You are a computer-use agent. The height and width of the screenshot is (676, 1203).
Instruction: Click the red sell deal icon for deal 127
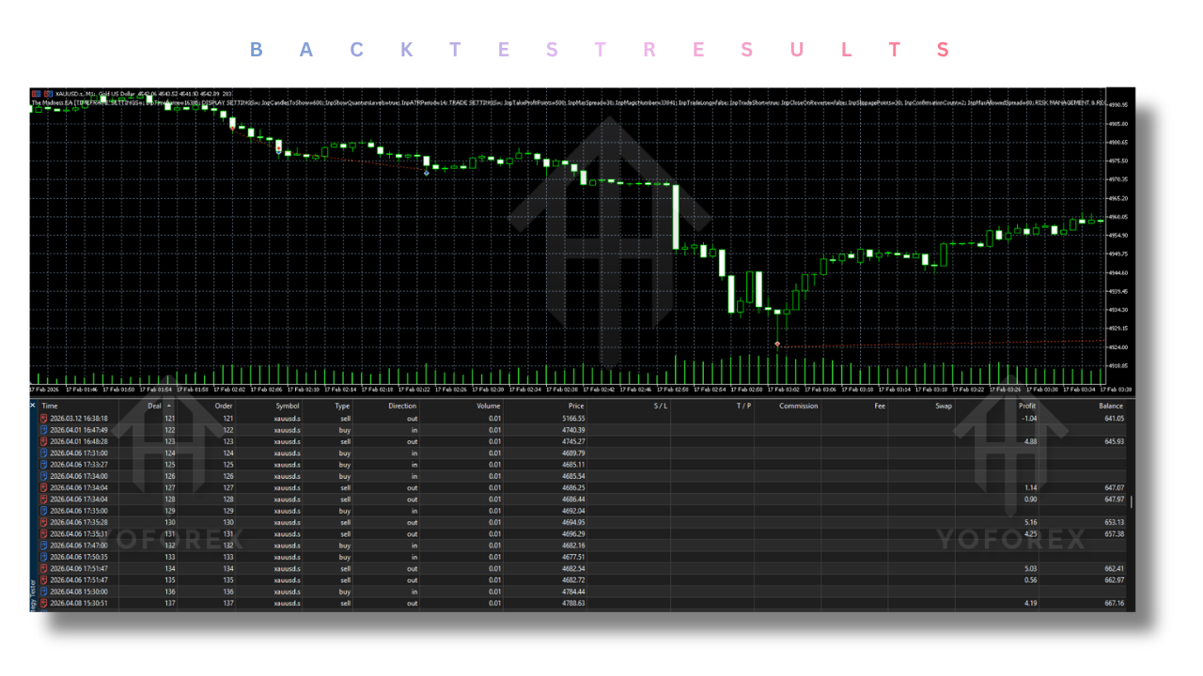coord(43,487)
